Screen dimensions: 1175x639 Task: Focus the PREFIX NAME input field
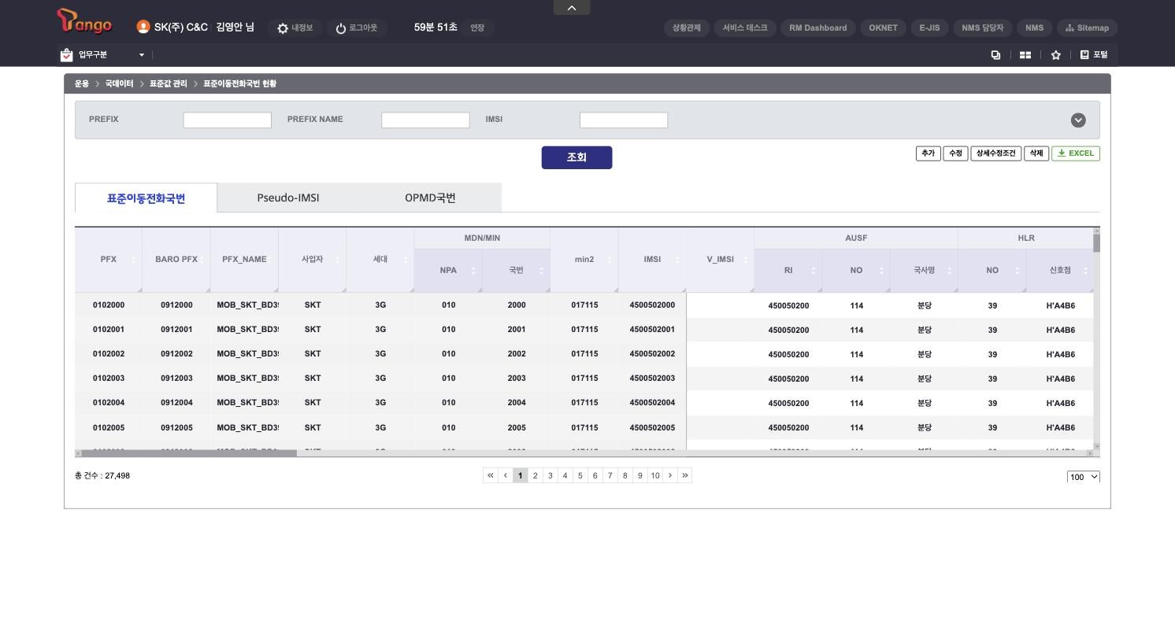[x=425, y=120]
